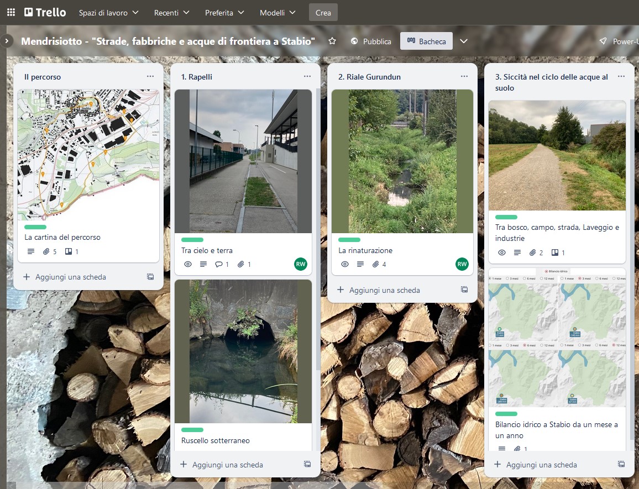Viewport: 639px width, 489px height.
Task: Open list actions menu for 2. Riale Gurundun
Action: pyautogui.click(x=464, y=76)
